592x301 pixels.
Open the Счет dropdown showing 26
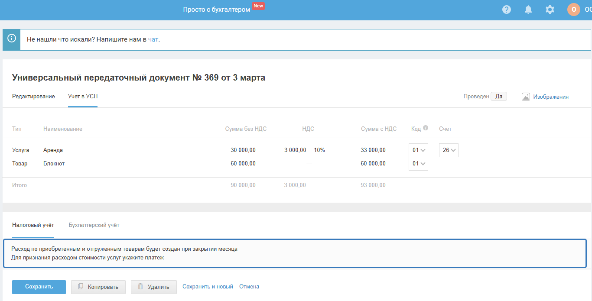coord(449,150)
